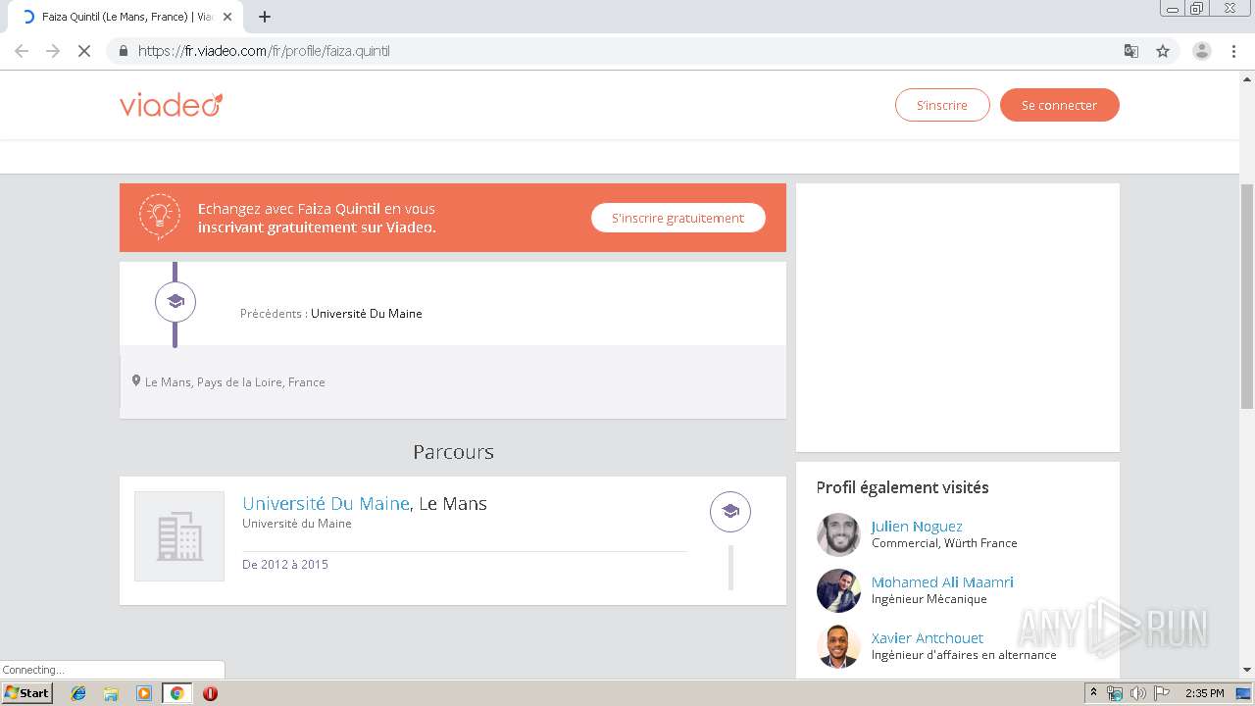Click the volume speaker tray icon
Screen dimensions: 1255x706
(1137, 693)
